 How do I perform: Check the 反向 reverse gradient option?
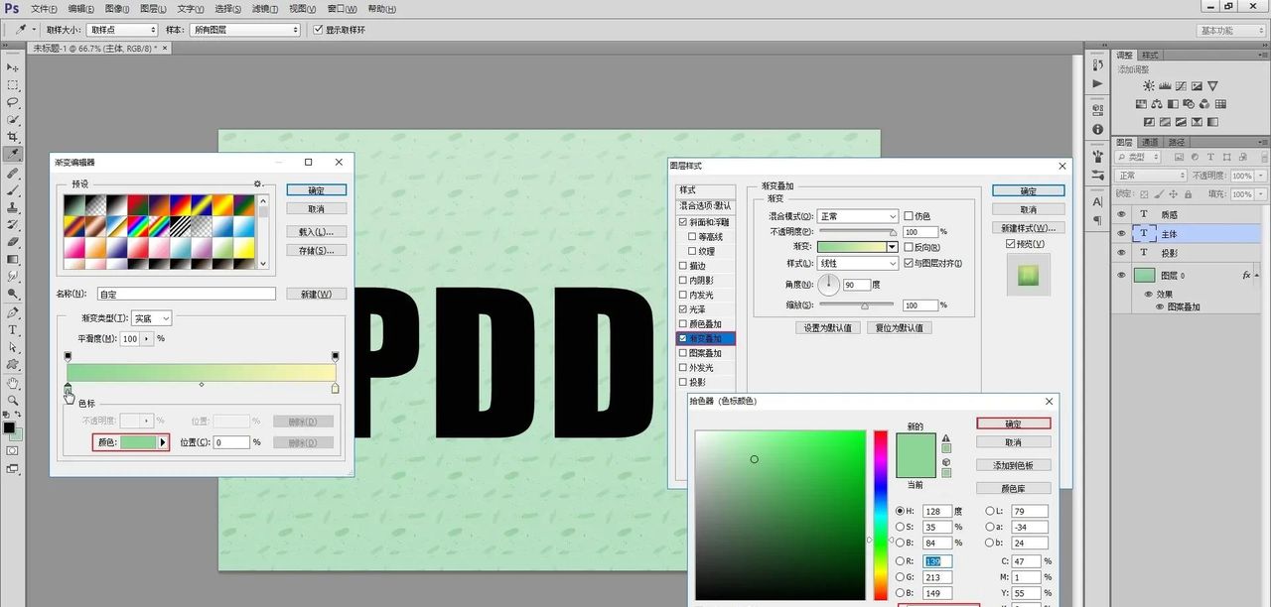[909, 247]
